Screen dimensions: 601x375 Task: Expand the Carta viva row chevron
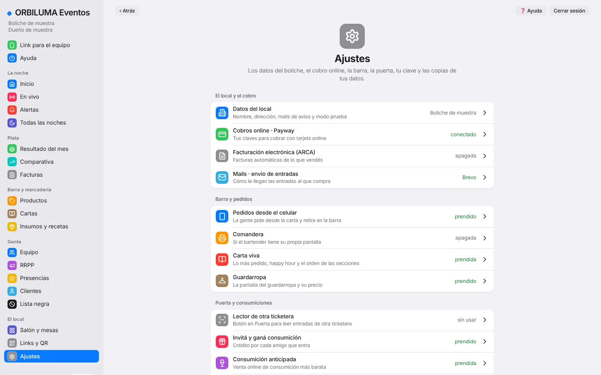pos(485,259)
